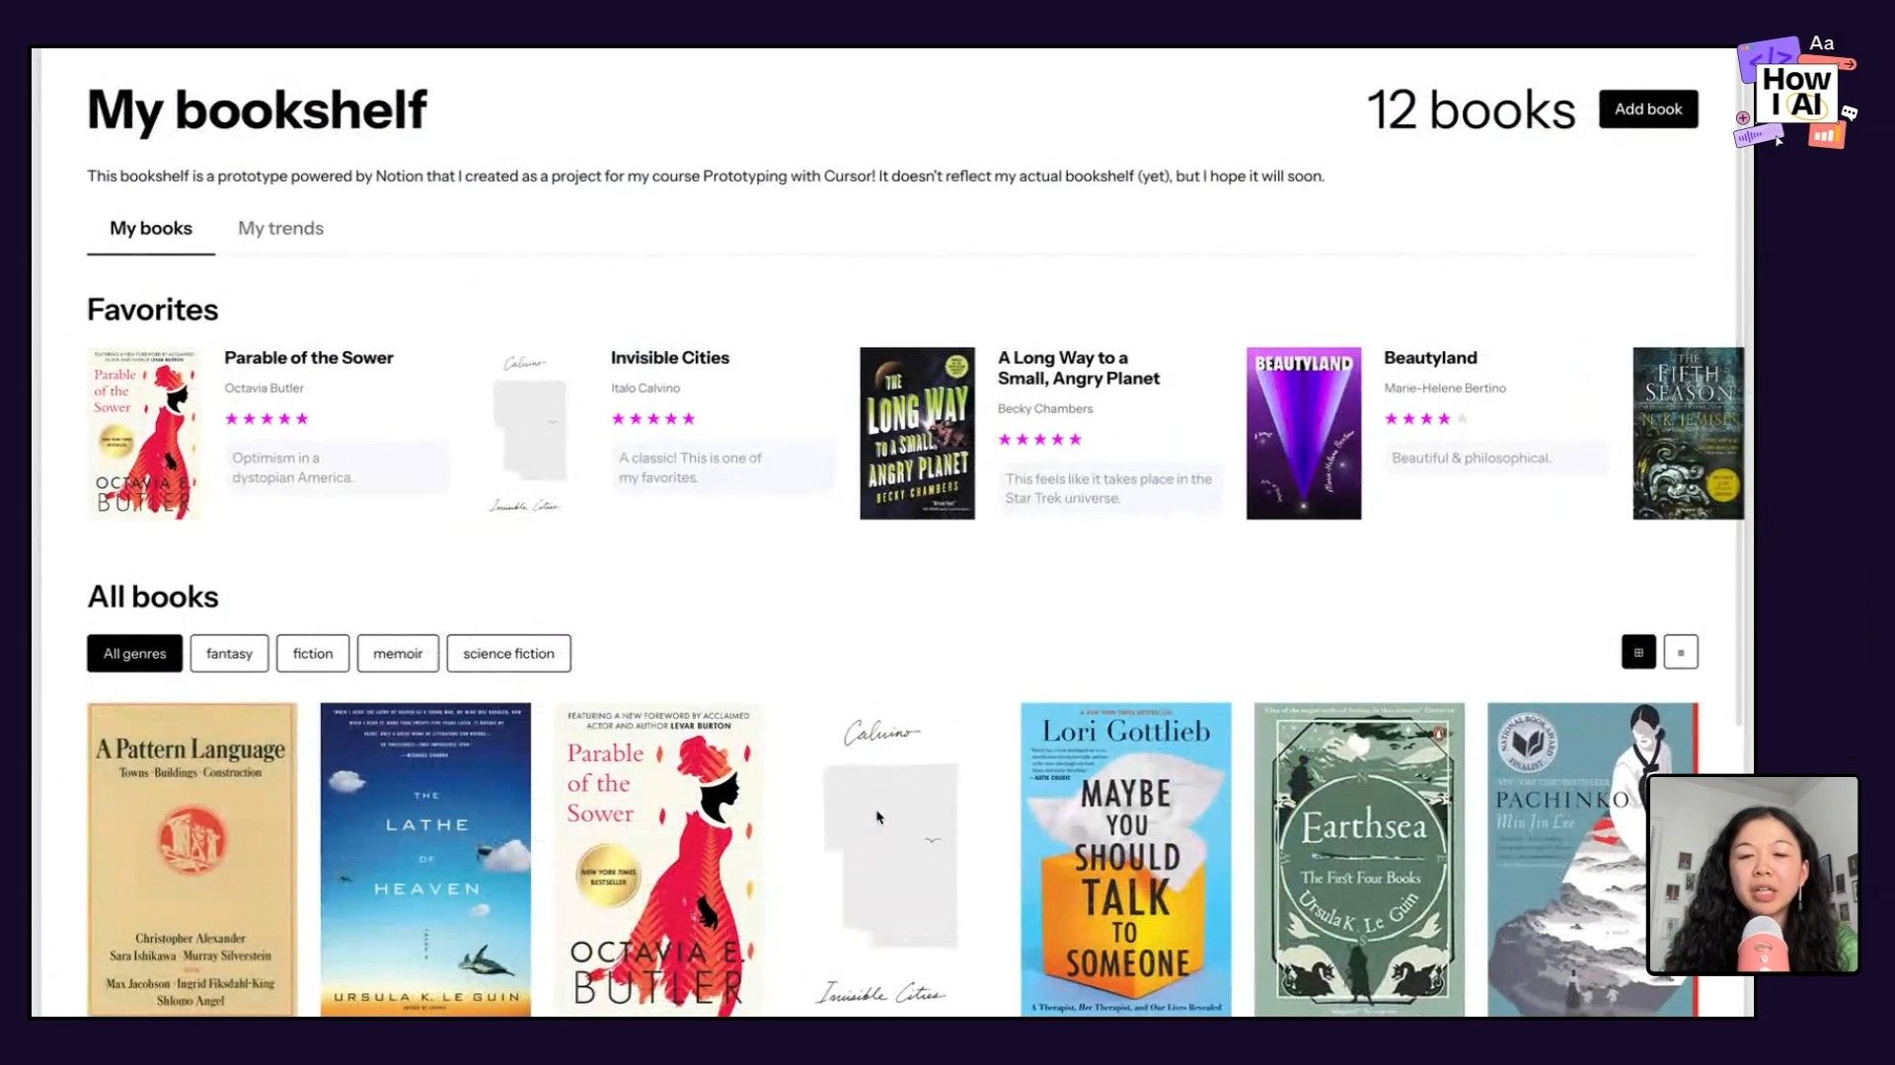Select the My books tab
The image size is (1895, 1065).
click(151, 228)
